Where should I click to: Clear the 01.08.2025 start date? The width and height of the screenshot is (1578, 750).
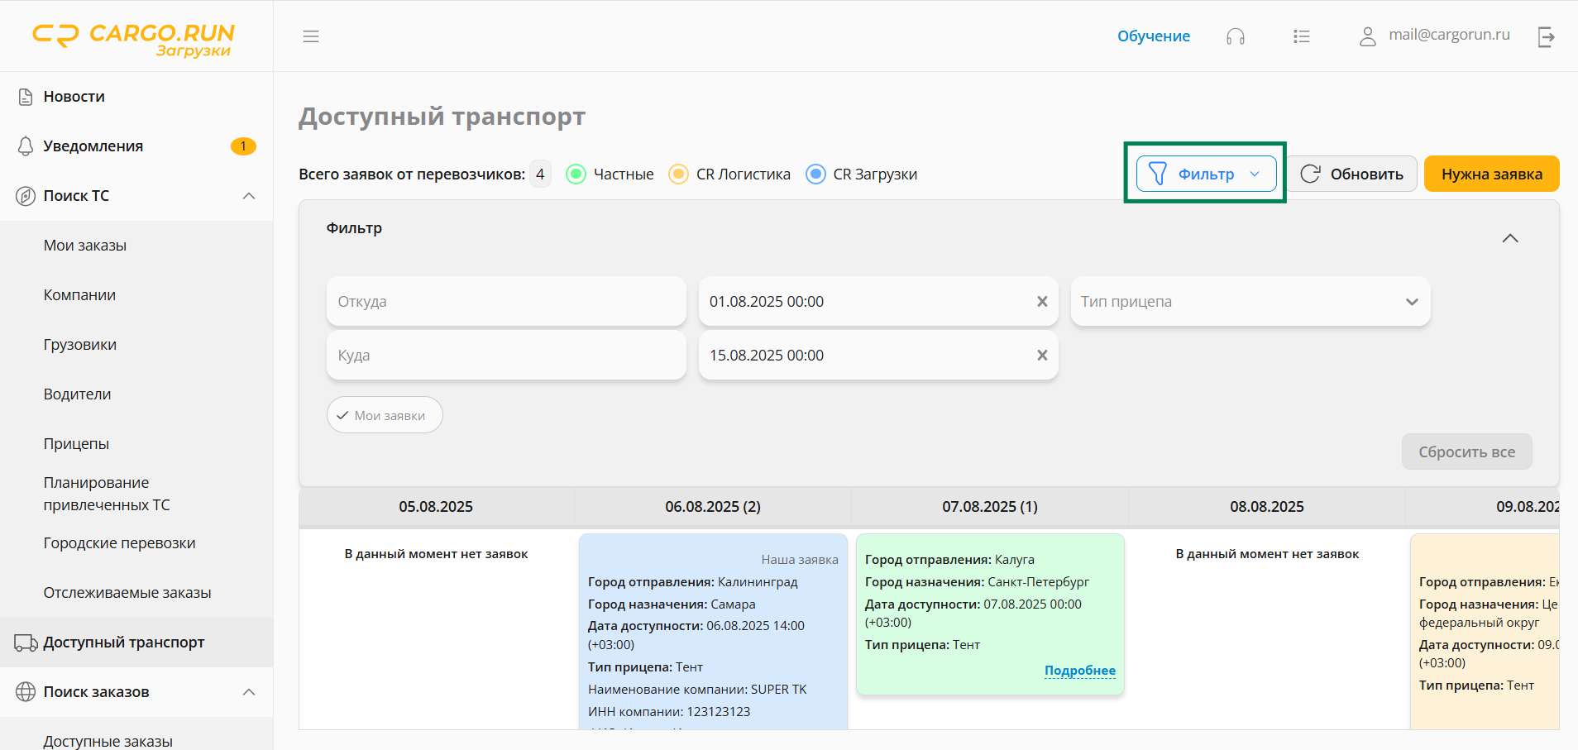pyautogui.click(x=1042, y=302)
